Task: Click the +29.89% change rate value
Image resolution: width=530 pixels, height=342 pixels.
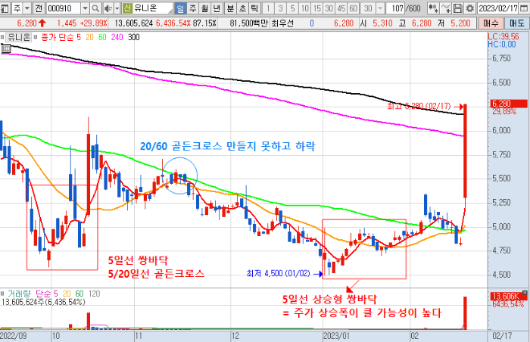Action: [x=94, y=23]
